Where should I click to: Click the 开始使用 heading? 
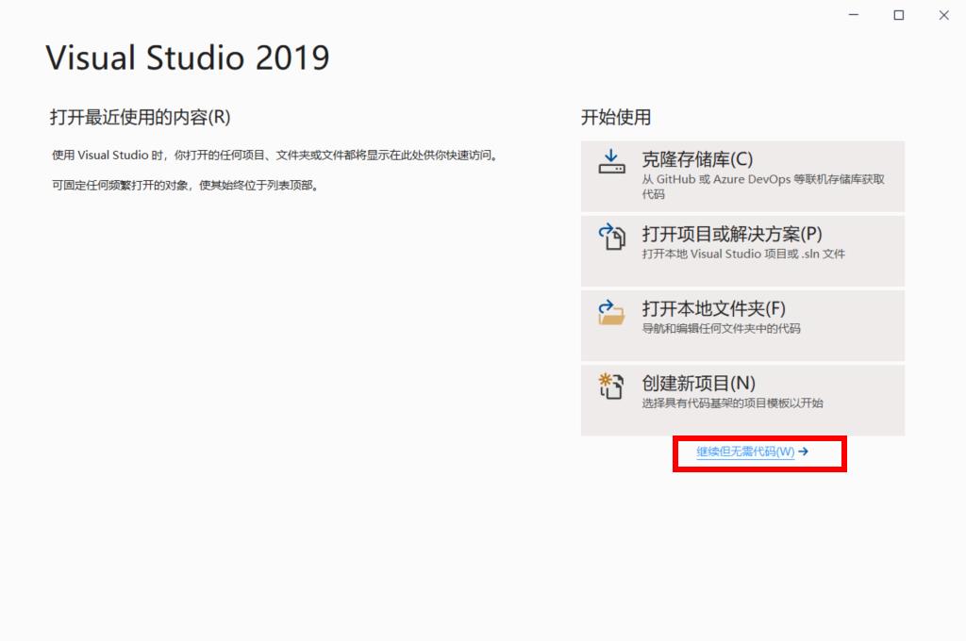click(615, 117)
